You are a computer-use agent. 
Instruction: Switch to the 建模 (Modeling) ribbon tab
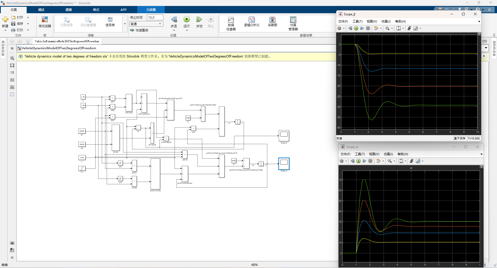tap(69, 10)
